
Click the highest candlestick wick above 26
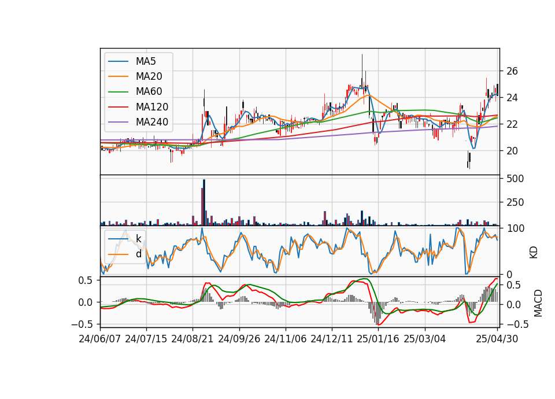tap(362, 69)
